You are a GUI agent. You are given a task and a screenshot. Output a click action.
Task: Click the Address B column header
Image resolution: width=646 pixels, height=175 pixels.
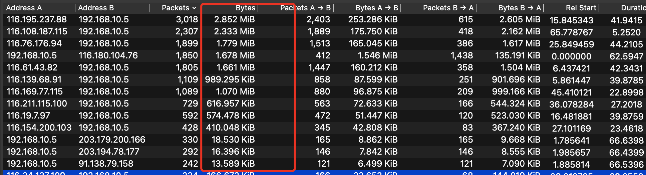pos(96,8)
